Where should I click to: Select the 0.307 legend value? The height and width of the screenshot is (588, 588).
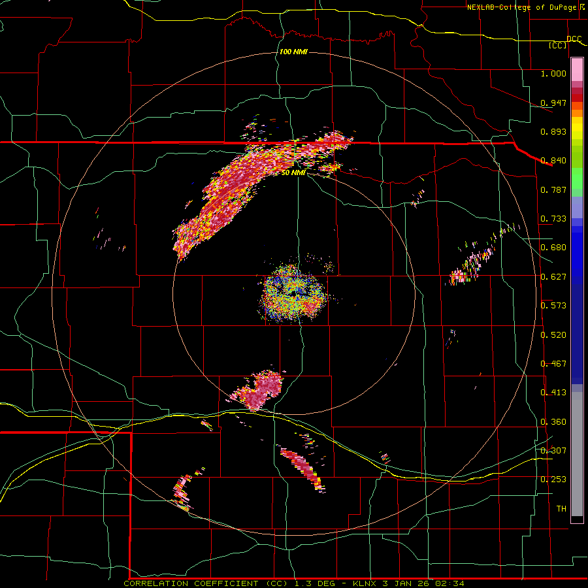(553, 451)
